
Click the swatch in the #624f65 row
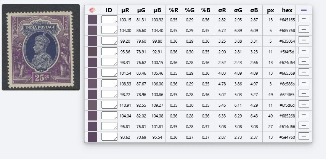click(92, 94)
